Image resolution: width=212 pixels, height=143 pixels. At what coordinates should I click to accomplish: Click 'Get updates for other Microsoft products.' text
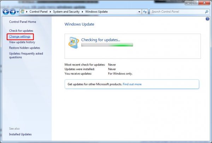click(x=95, y=84)
